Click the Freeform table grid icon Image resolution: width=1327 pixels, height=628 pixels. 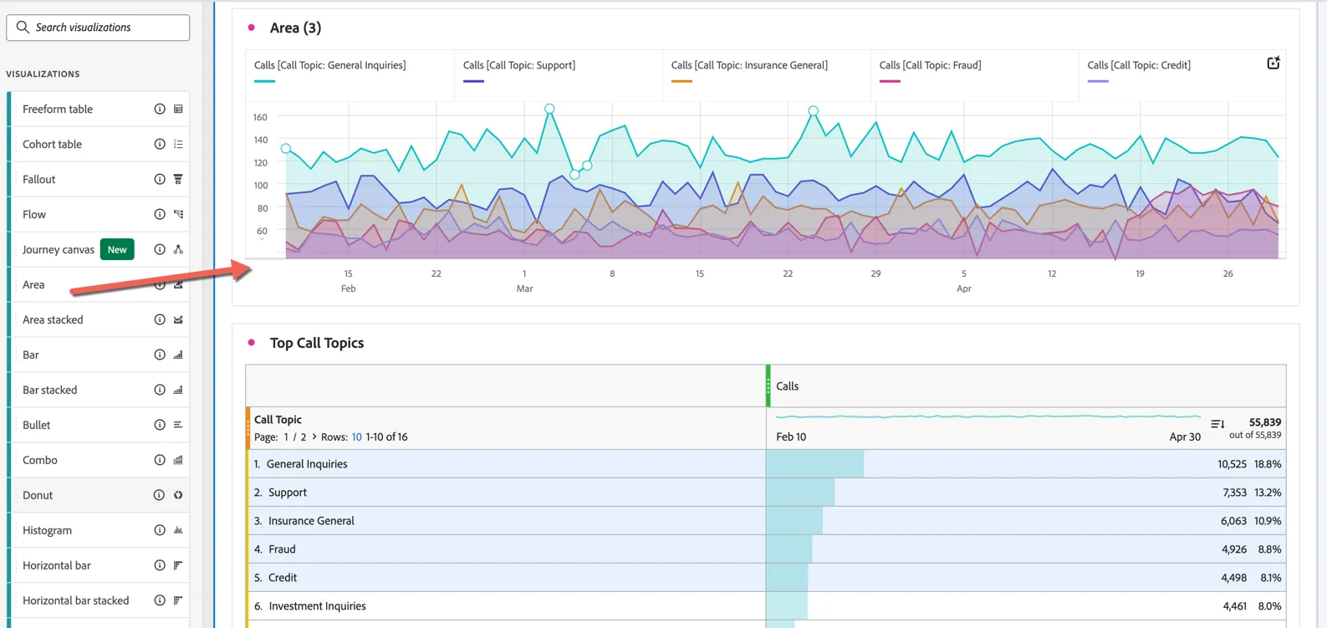tap(178, 109)
